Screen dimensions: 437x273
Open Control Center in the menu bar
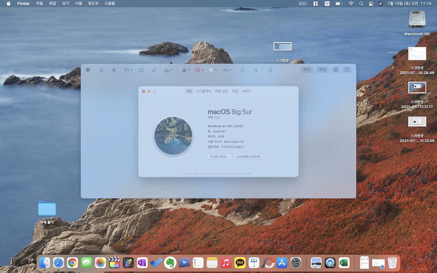tap(371, 3)
